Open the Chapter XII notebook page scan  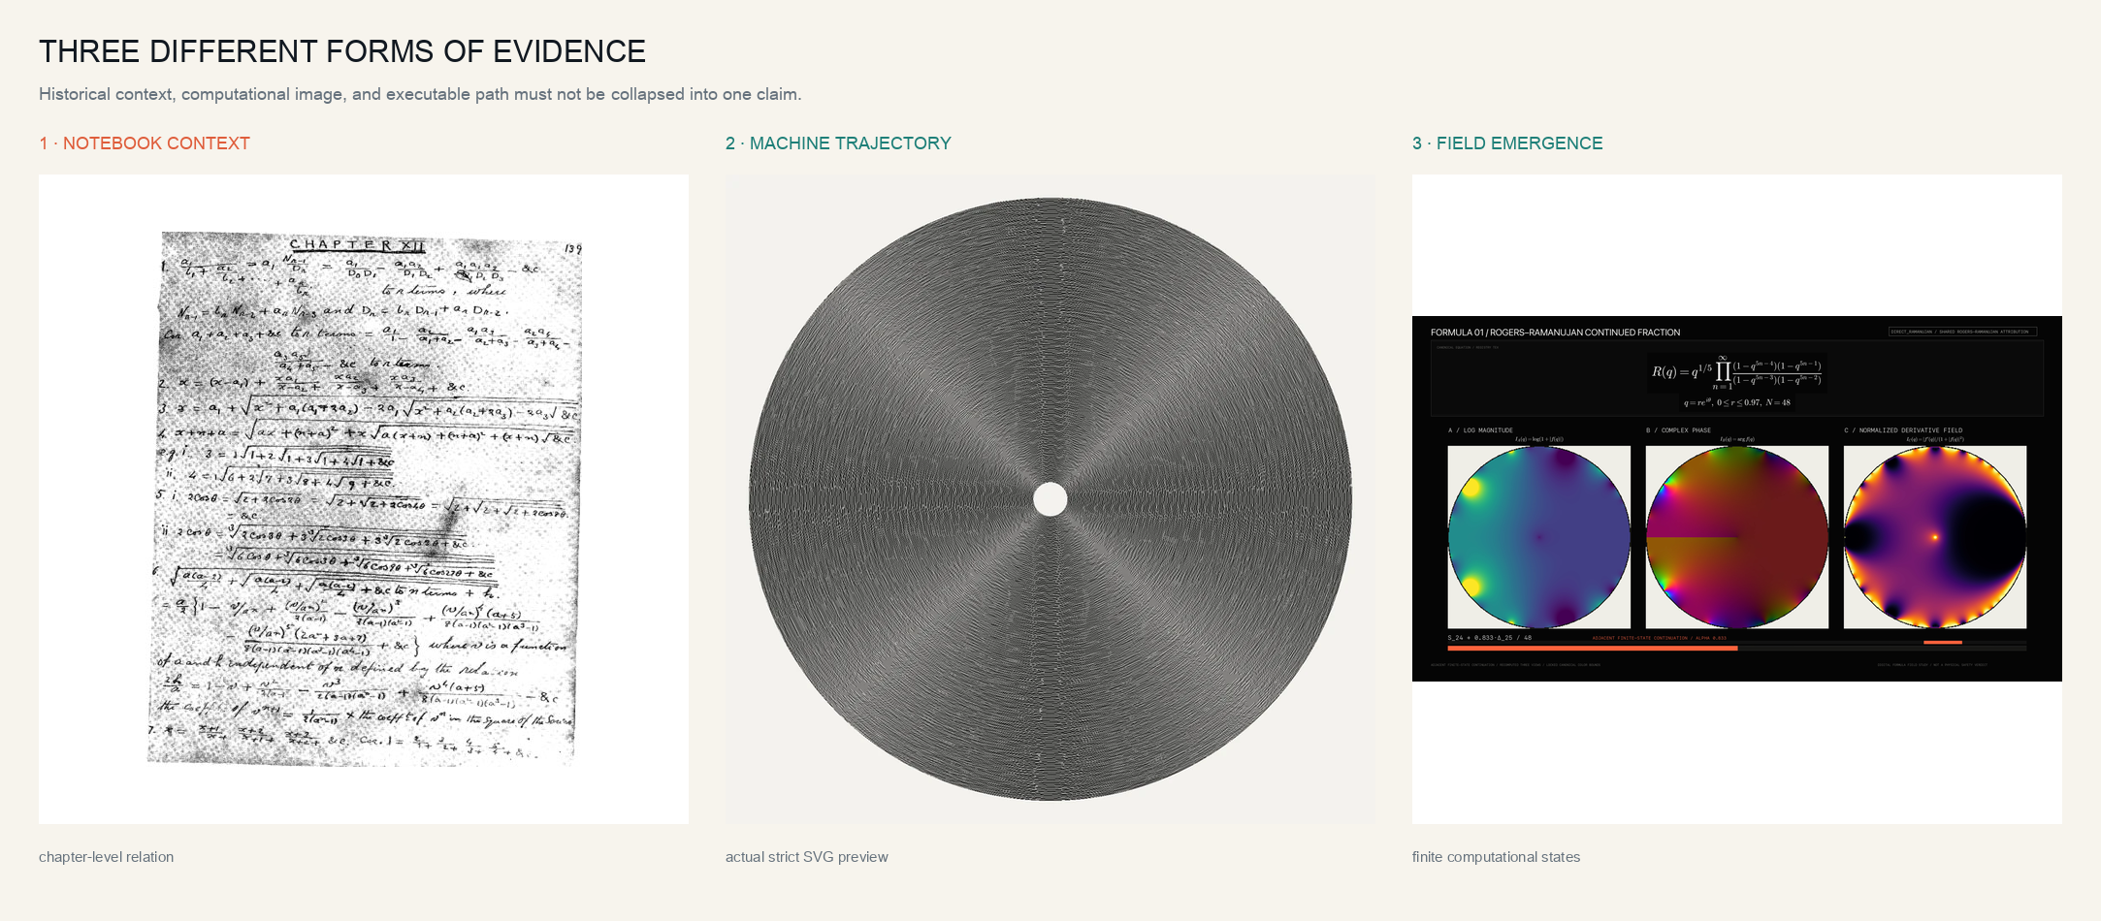pyautogui.click(x=364, y=499)
